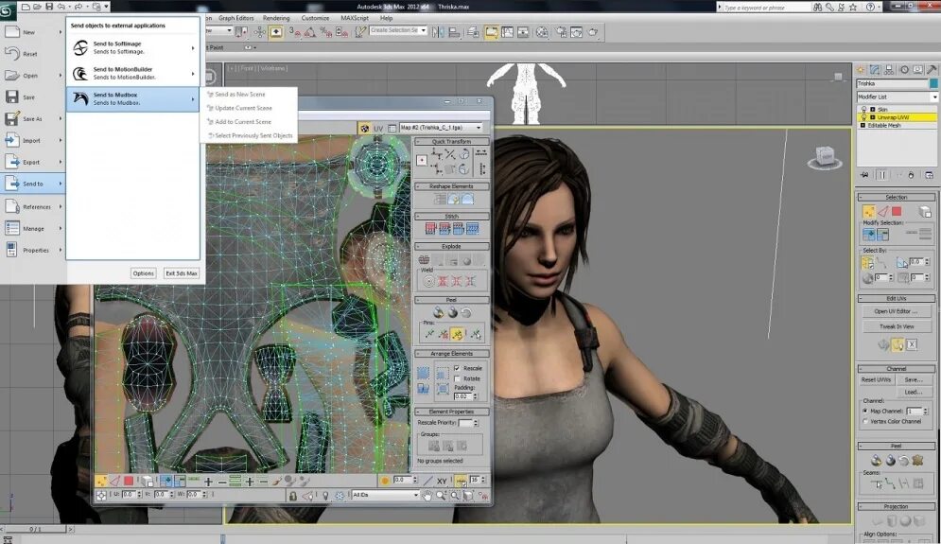Toggle selected Pin option in Peel Pins
The height and width of the screenshot is (544, 941).
point(458,334)
